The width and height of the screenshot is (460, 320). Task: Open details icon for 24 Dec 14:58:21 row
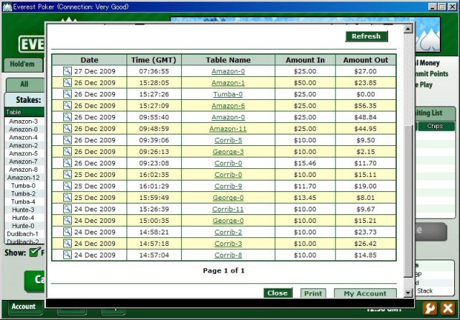click(x=67, y=232)
